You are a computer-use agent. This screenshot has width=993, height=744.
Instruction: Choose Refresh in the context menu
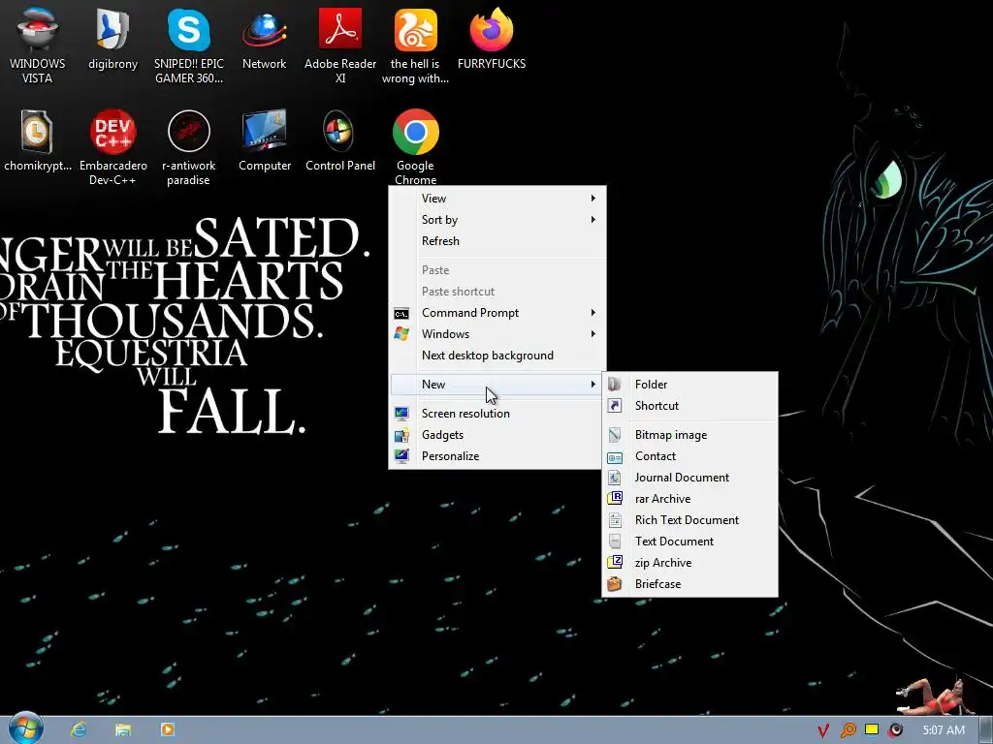(497, 241)
